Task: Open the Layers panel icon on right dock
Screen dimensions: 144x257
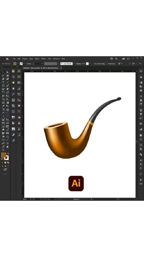Action: tap(141, 100)
